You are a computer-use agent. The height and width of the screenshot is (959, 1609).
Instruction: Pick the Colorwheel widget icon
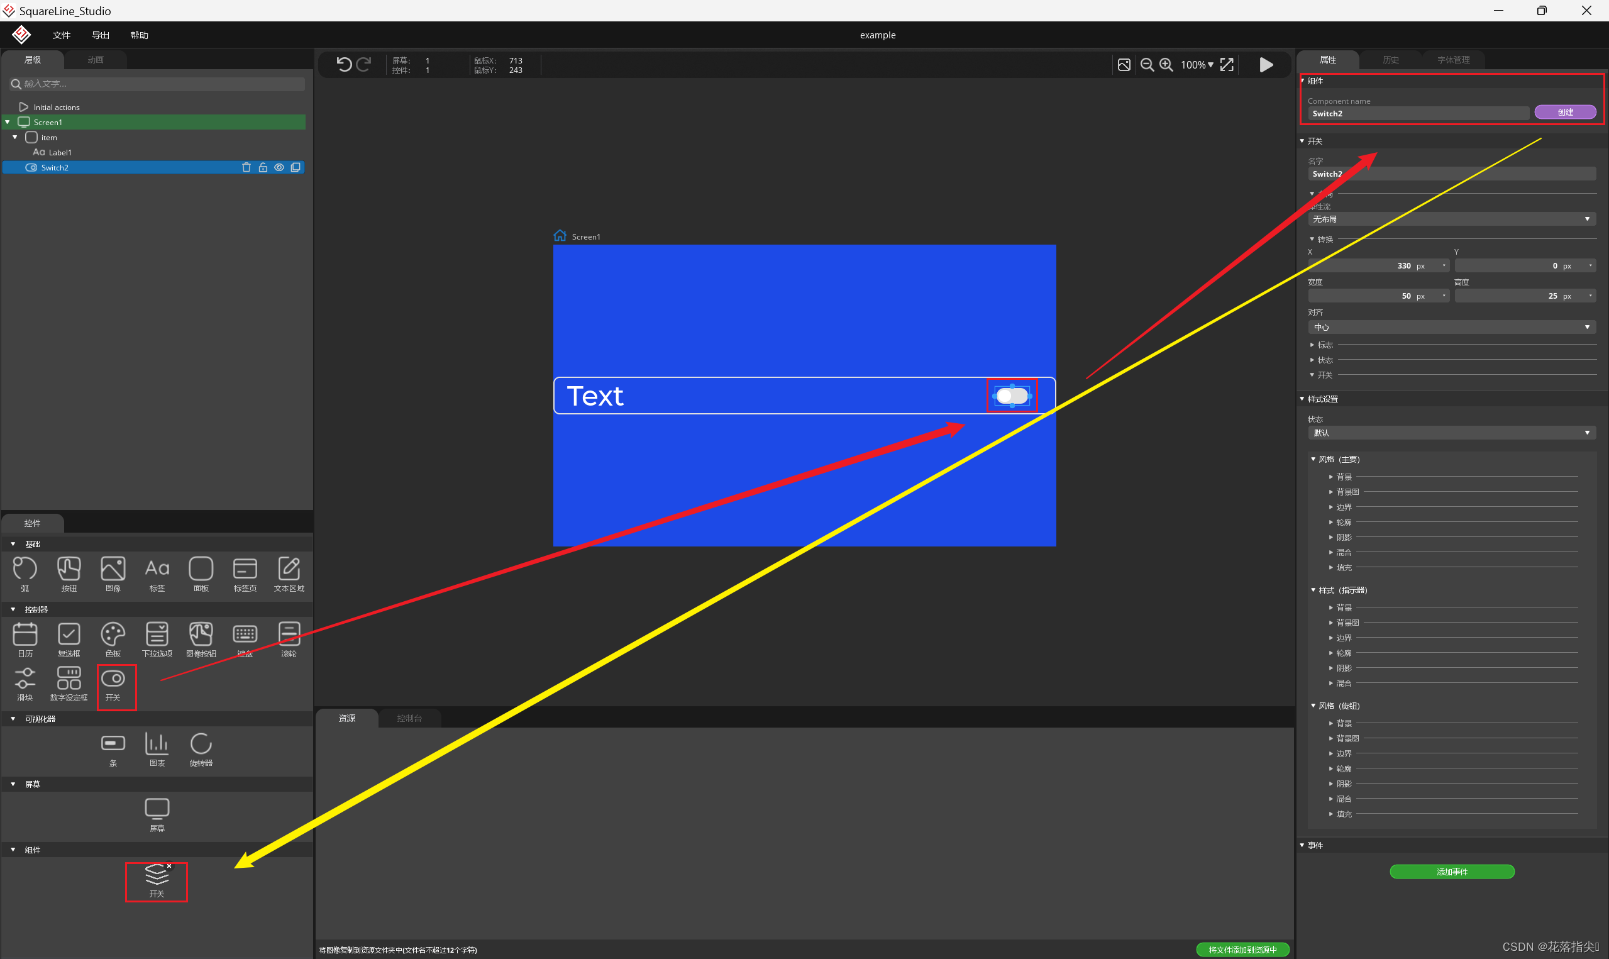pos(113,635)
